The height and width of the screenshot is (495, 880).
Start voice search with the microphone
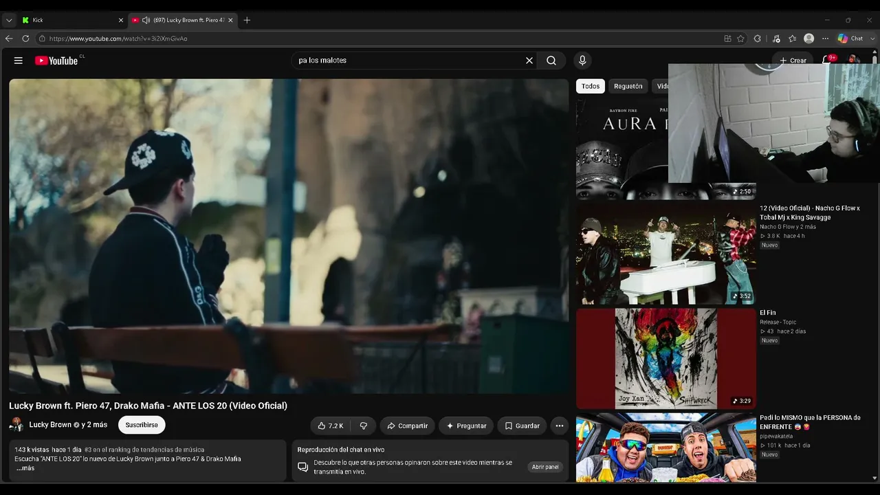(x=582, y=60)
